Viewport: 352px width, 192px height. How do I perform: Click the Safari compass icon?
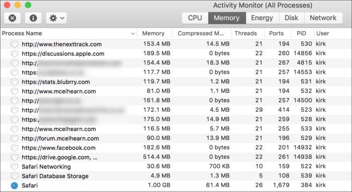tap(15, 185)
